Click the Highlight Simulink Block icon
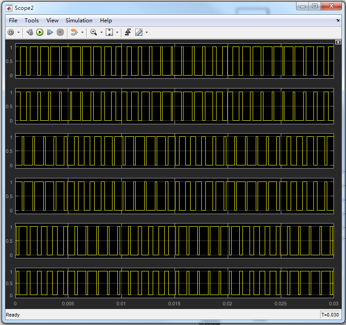 click(75, 33)
